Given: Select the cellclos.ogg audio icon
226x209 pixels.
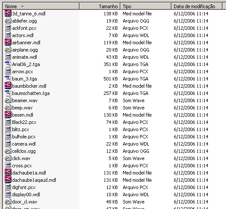Looking at the screenshot, I should coord(8,151).
